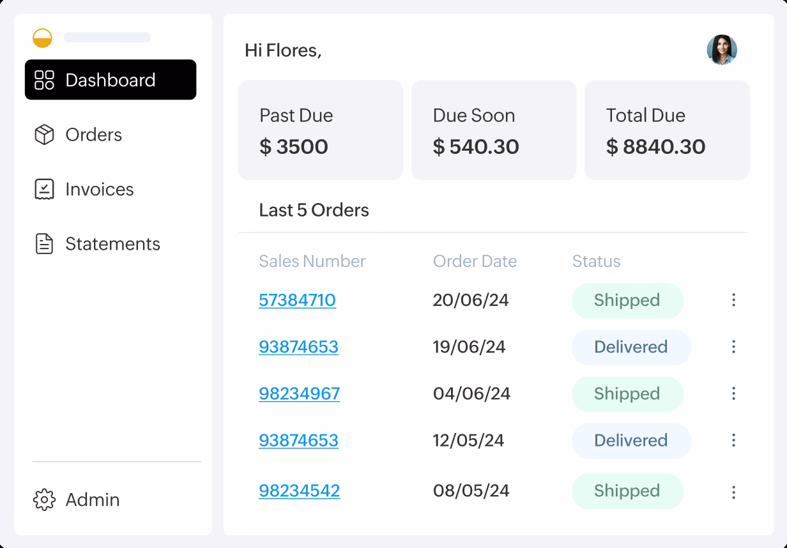Click the Dashboard grid icon
The image size is (787, 548).
pyautogui.click(x=44, y=80)
